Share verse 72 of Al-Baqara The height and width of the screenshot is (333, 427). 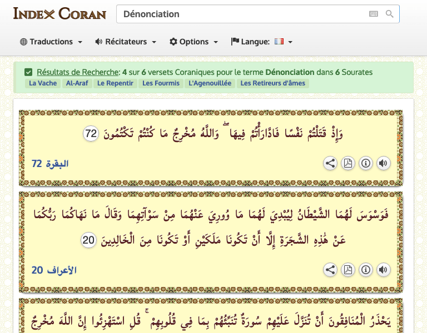click(x=330, y=163)
